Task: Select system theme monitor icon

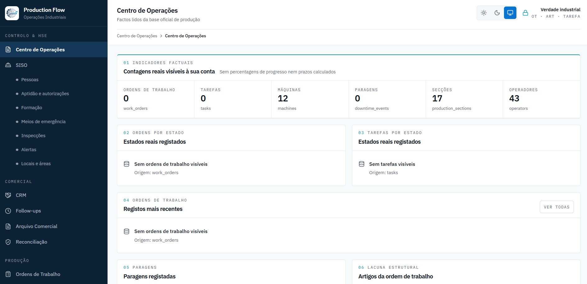Action: pyautogui.click(x=510, y=13)
